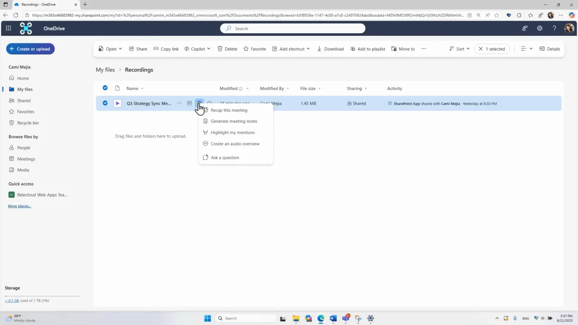578x325 pixels.
Task: Clear selection with the 1 selected button
Action: (x=492, y=49)
